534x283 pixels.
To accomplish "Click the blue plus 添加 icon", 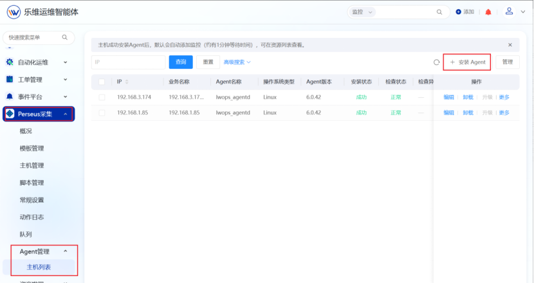I will [x=458, y=12].
